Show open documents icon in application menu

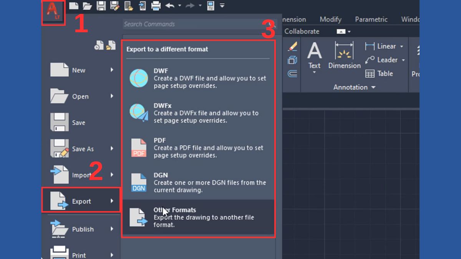click(111, 45)
